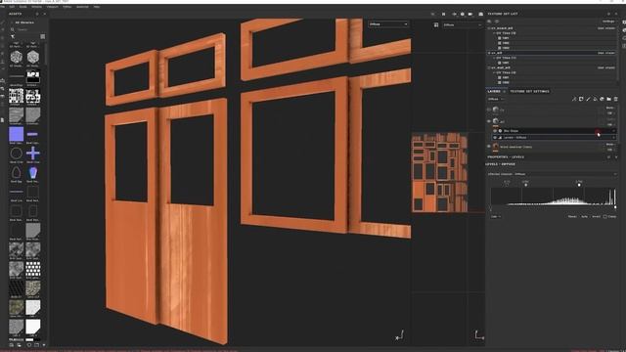Select the Clone tool
Image resolution: width=626 pixels, height=352 pixels.
3,61
